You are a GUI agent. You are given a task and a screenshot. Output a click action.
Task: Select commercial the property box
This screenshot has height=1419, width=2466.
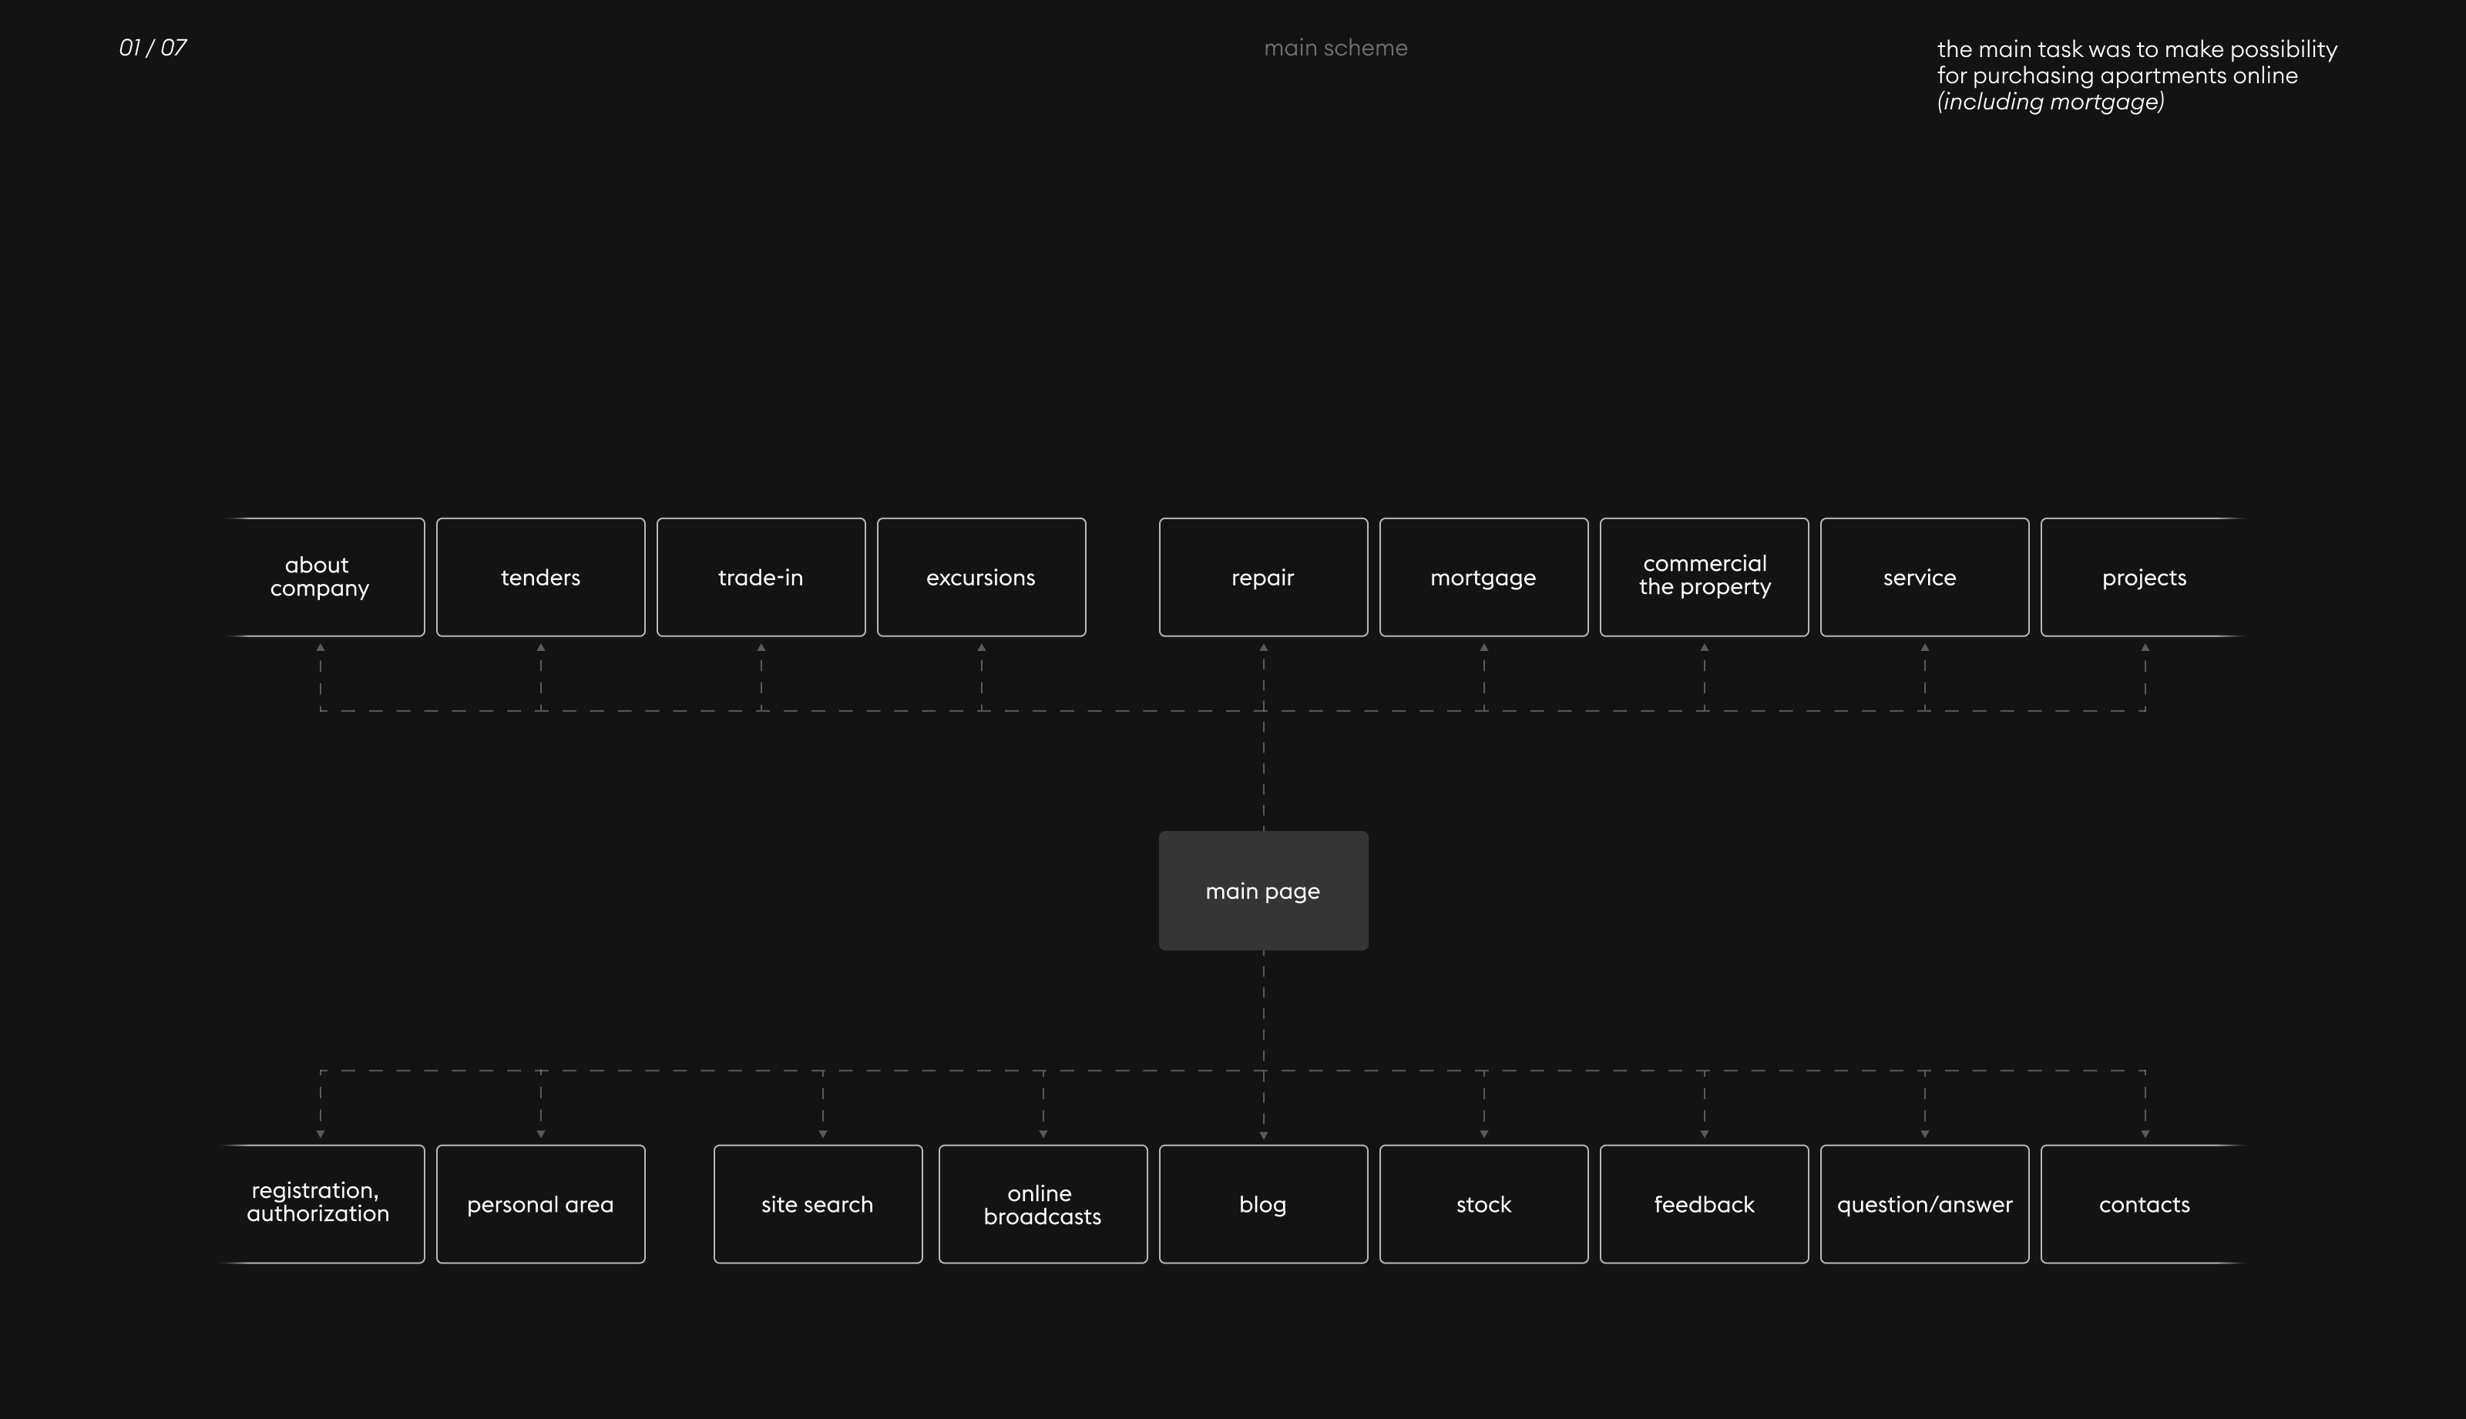(1704, 577)
